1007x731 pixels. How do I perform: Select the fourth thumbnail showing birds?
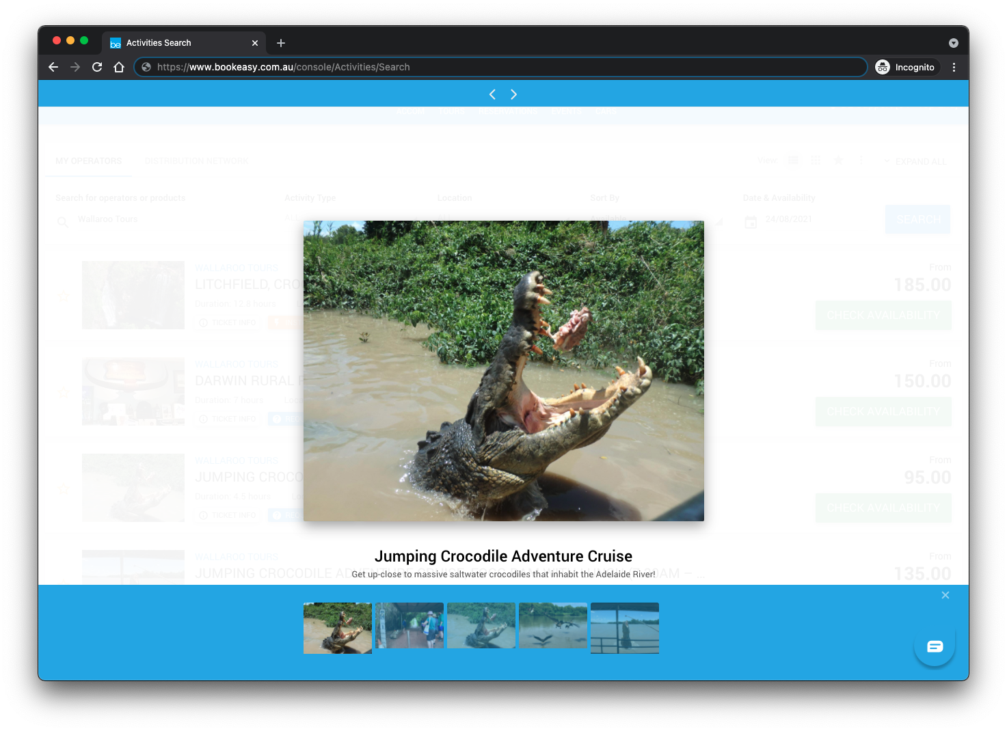553,626
